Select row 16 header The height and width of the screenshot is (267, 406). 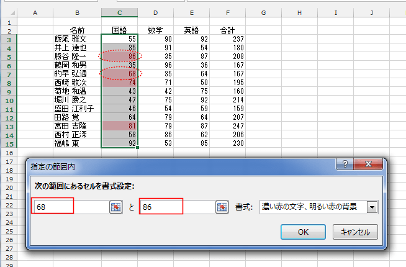pyautogui.click(x=9, y=153)
